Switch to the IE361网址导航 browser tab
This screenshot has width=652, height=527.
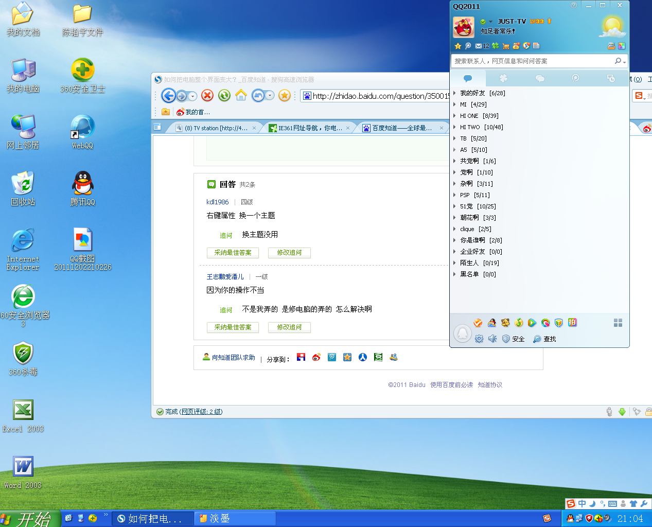coord(310,128)
